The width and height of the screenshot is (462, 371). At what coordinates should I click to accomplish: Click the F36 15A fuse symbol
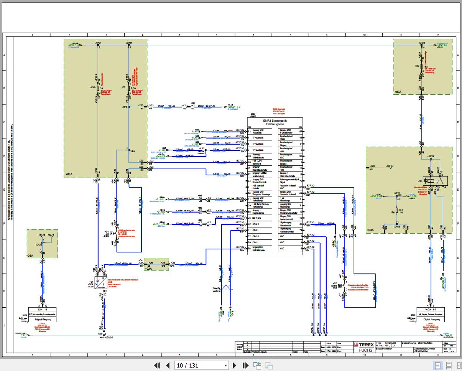click(421, 67)
